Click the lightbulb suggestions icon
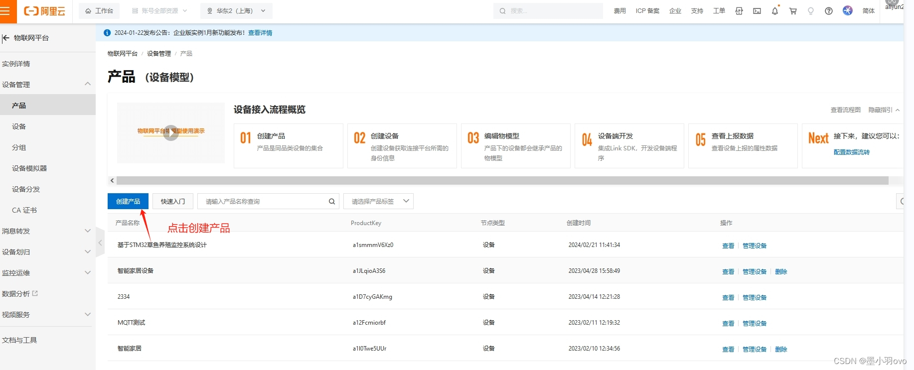This screenshot has height=370, width=914. 811,11
